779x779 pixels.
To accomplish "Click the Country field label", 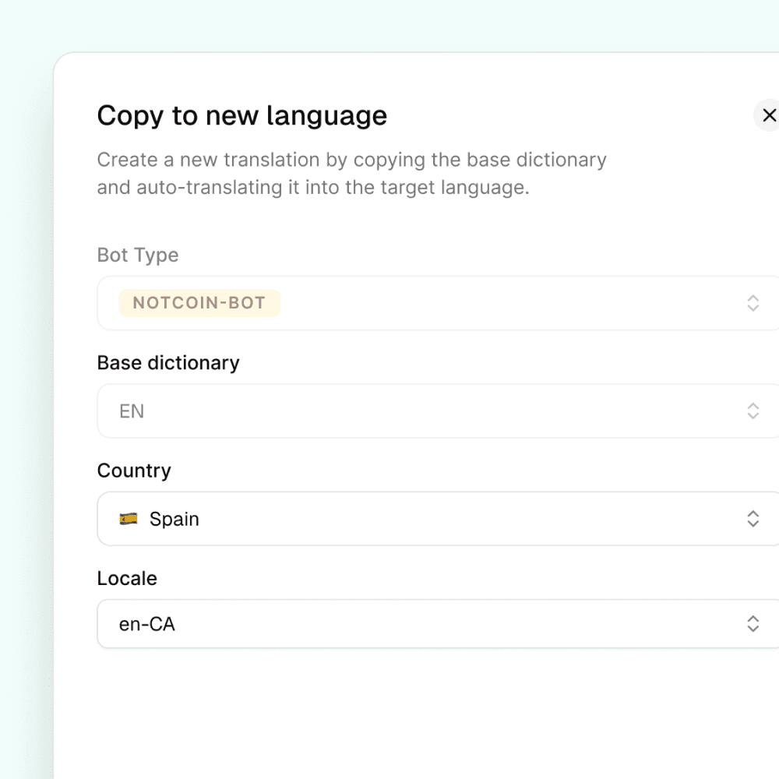I will [x=134, y=471].
